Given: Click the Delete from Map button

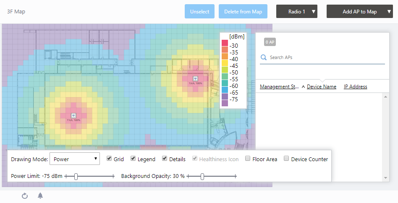Looking at the screenshot, I should (243, 12).
